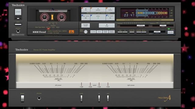Click the pitch slider handle

(157, 32)
